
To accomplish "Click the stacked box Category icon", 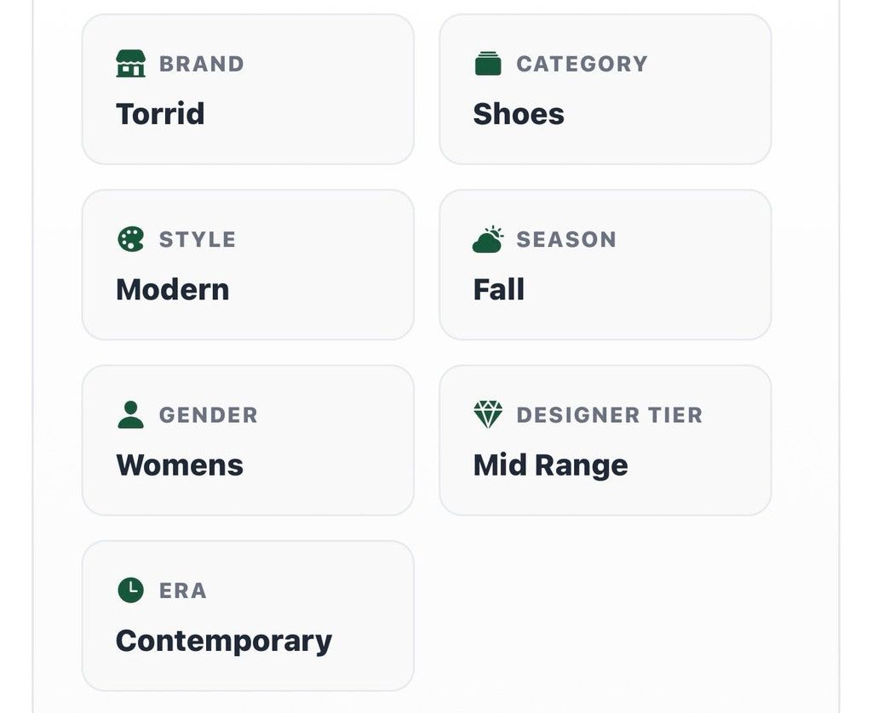I will (x=488, y=63).
